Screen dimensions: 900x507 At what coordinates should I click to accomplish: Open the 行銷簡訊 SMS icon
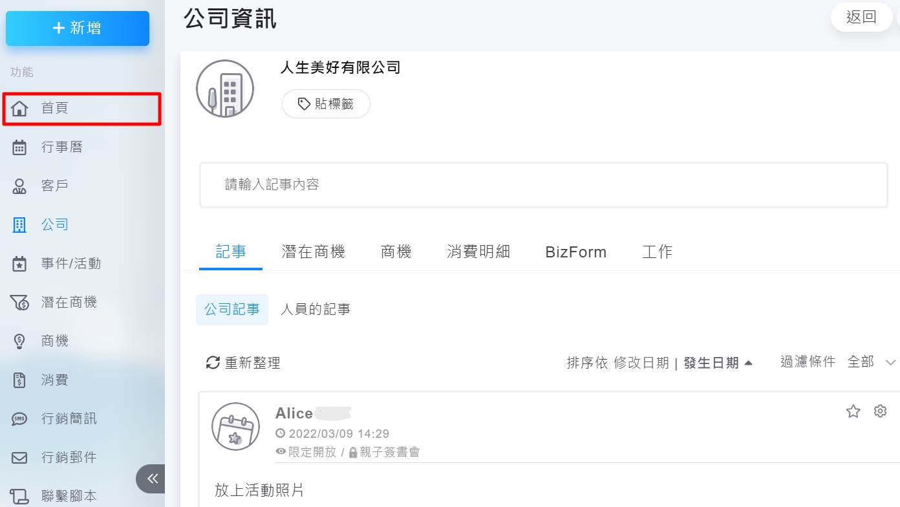pos(20,419)
